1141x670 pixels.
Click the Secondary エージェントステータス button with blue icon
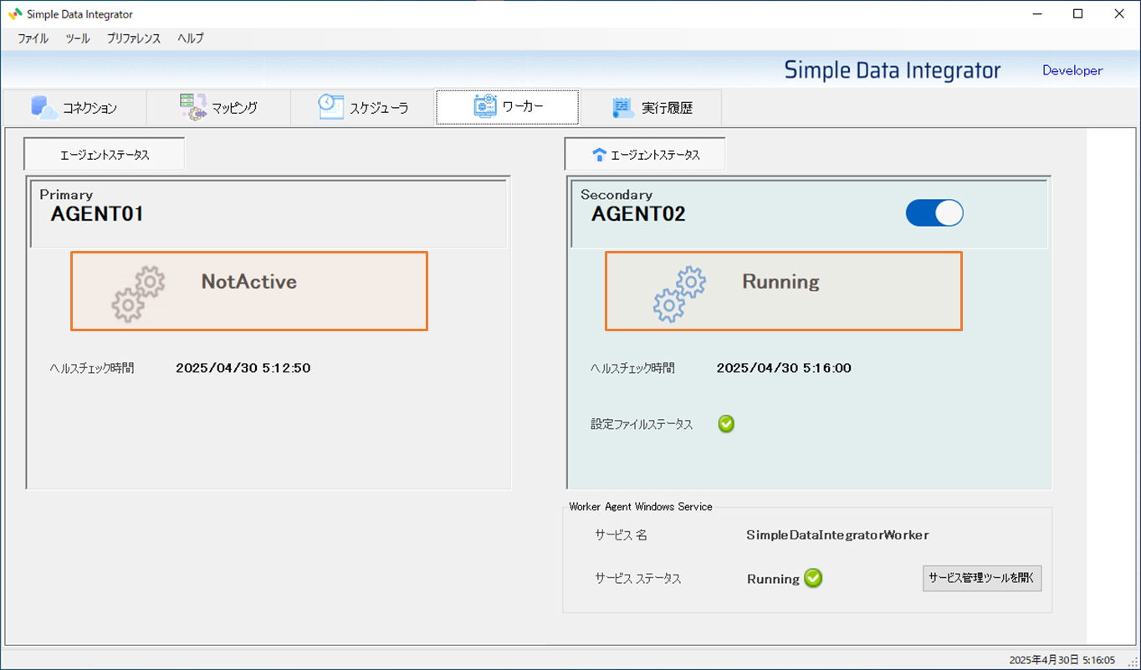coord(645,155)
